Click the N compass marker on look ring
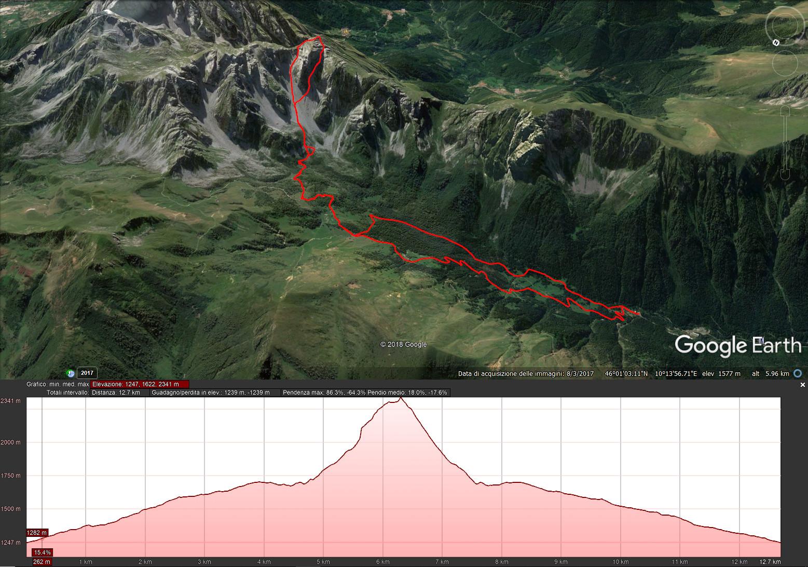Viewport: 808px width, 567px height. pyautogui.click(x=776, y=43)
